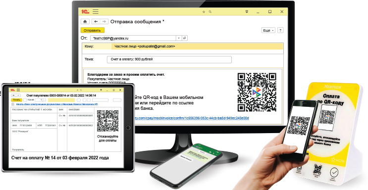Click the Тема subject field
This screenshot has height=190, width=368.
pyautogui.click(x=169, y=59)
